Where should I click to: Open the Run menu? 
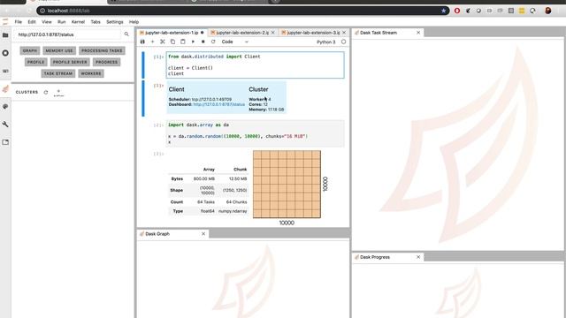pyautogui.click(x=62, y=21)
